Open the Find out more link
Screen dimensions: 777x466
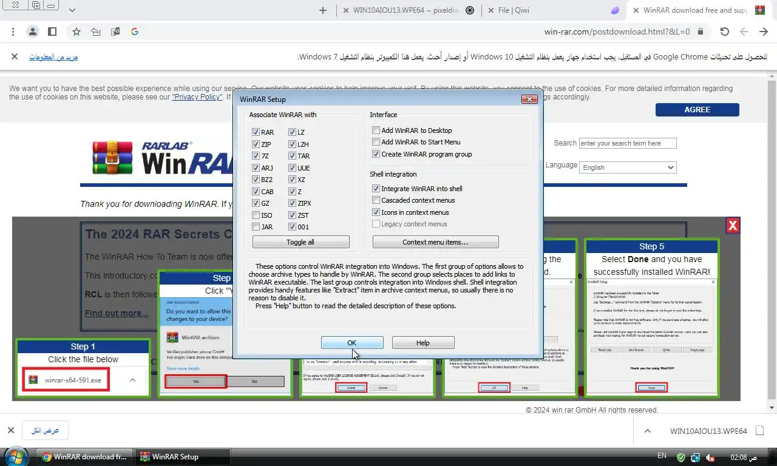117,313
